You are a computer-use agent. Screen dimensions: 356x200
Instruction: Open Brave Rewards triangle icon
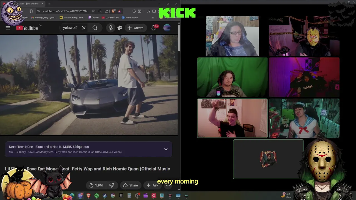coord(119,11)
